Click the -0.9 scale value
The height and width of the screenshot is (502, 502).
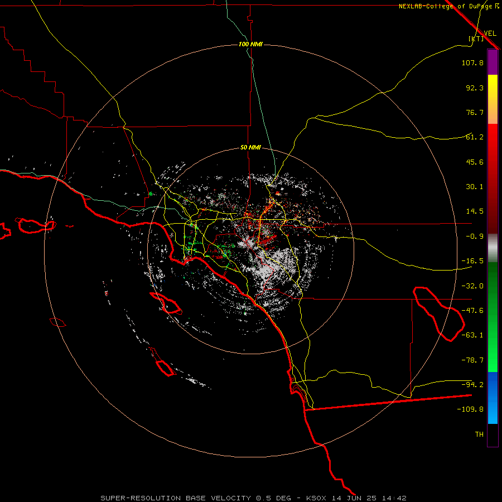click(x=475, y=236)
